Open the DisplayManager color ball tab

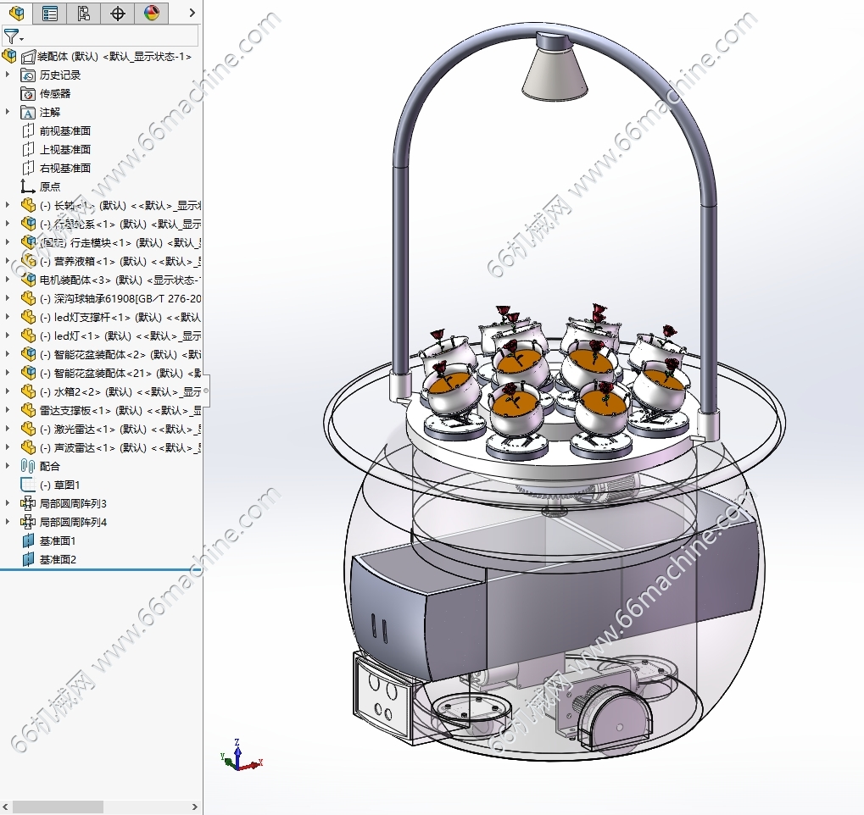151,13
